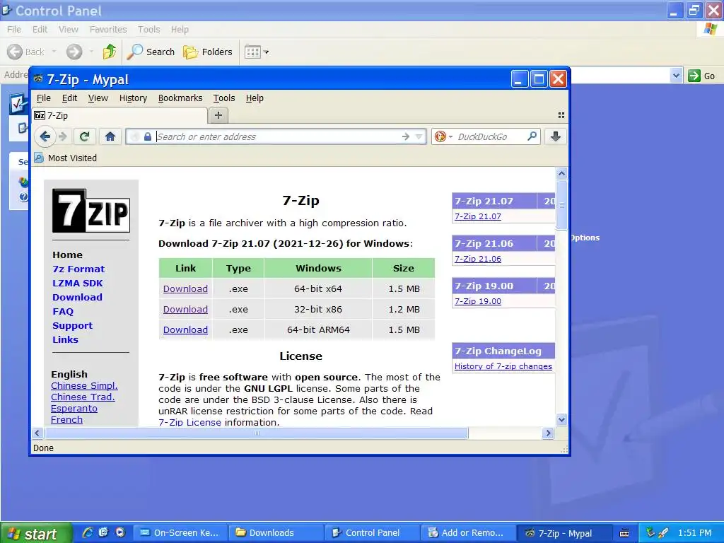This screenshot has width=724, height=543.
Task: Switch language to Esperanto
Action: [x=74, y=408]
